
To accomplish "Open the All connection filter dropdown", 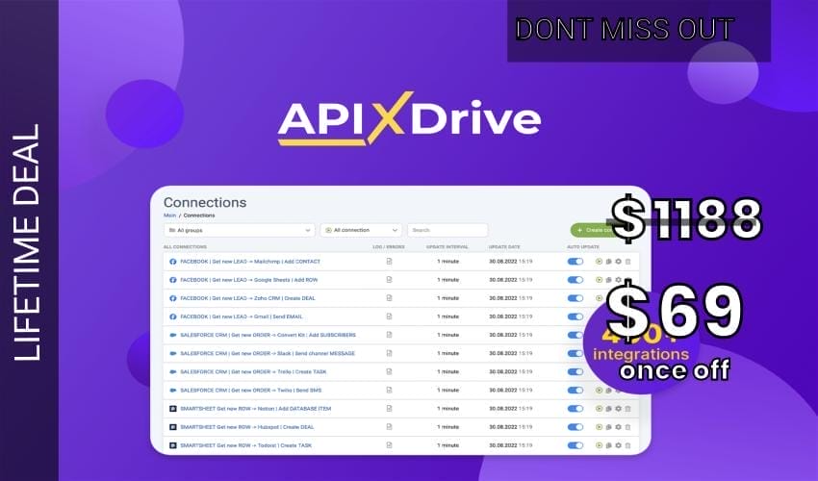I will click(361, 231).
